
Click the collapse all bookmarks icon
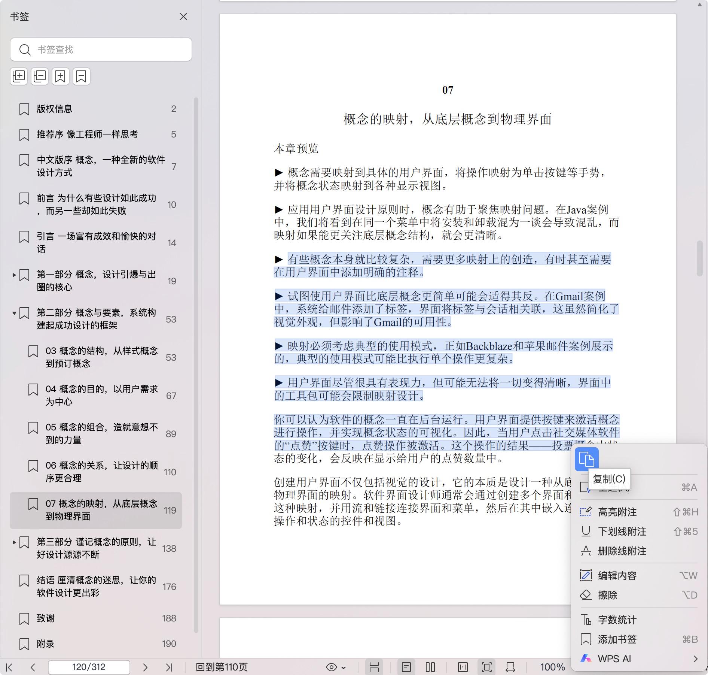click(x=40, y=76)
